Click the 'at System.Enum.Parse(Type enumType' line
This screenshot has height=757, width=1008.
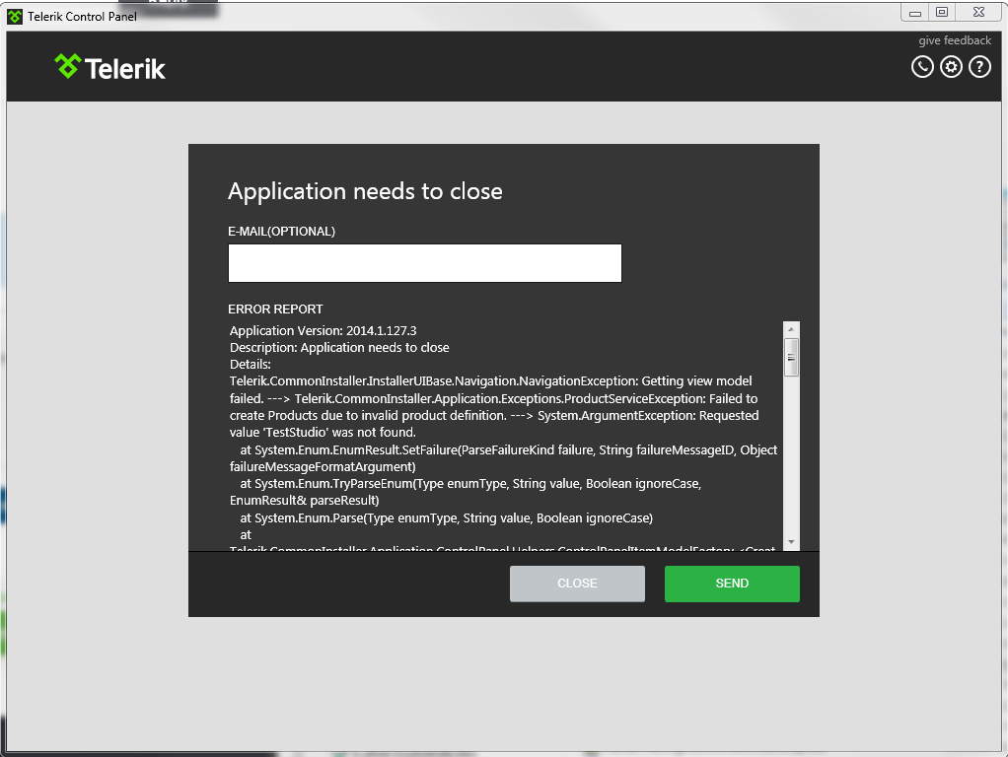447,517
